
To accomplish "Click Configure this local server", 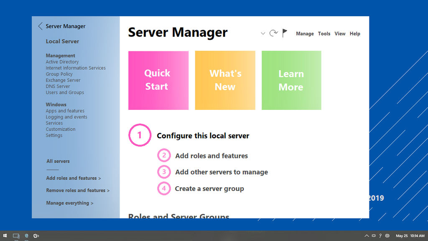I will [203, 136].
